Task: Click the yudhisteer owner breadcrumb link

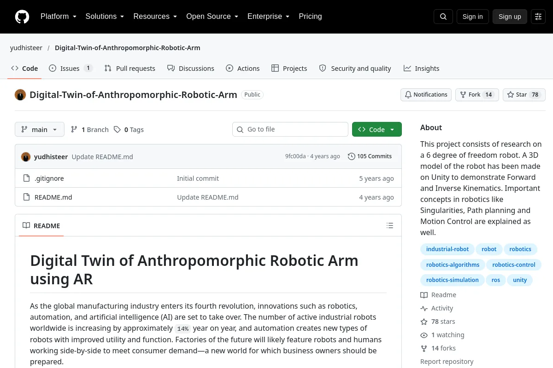Action: pos(26,48)
